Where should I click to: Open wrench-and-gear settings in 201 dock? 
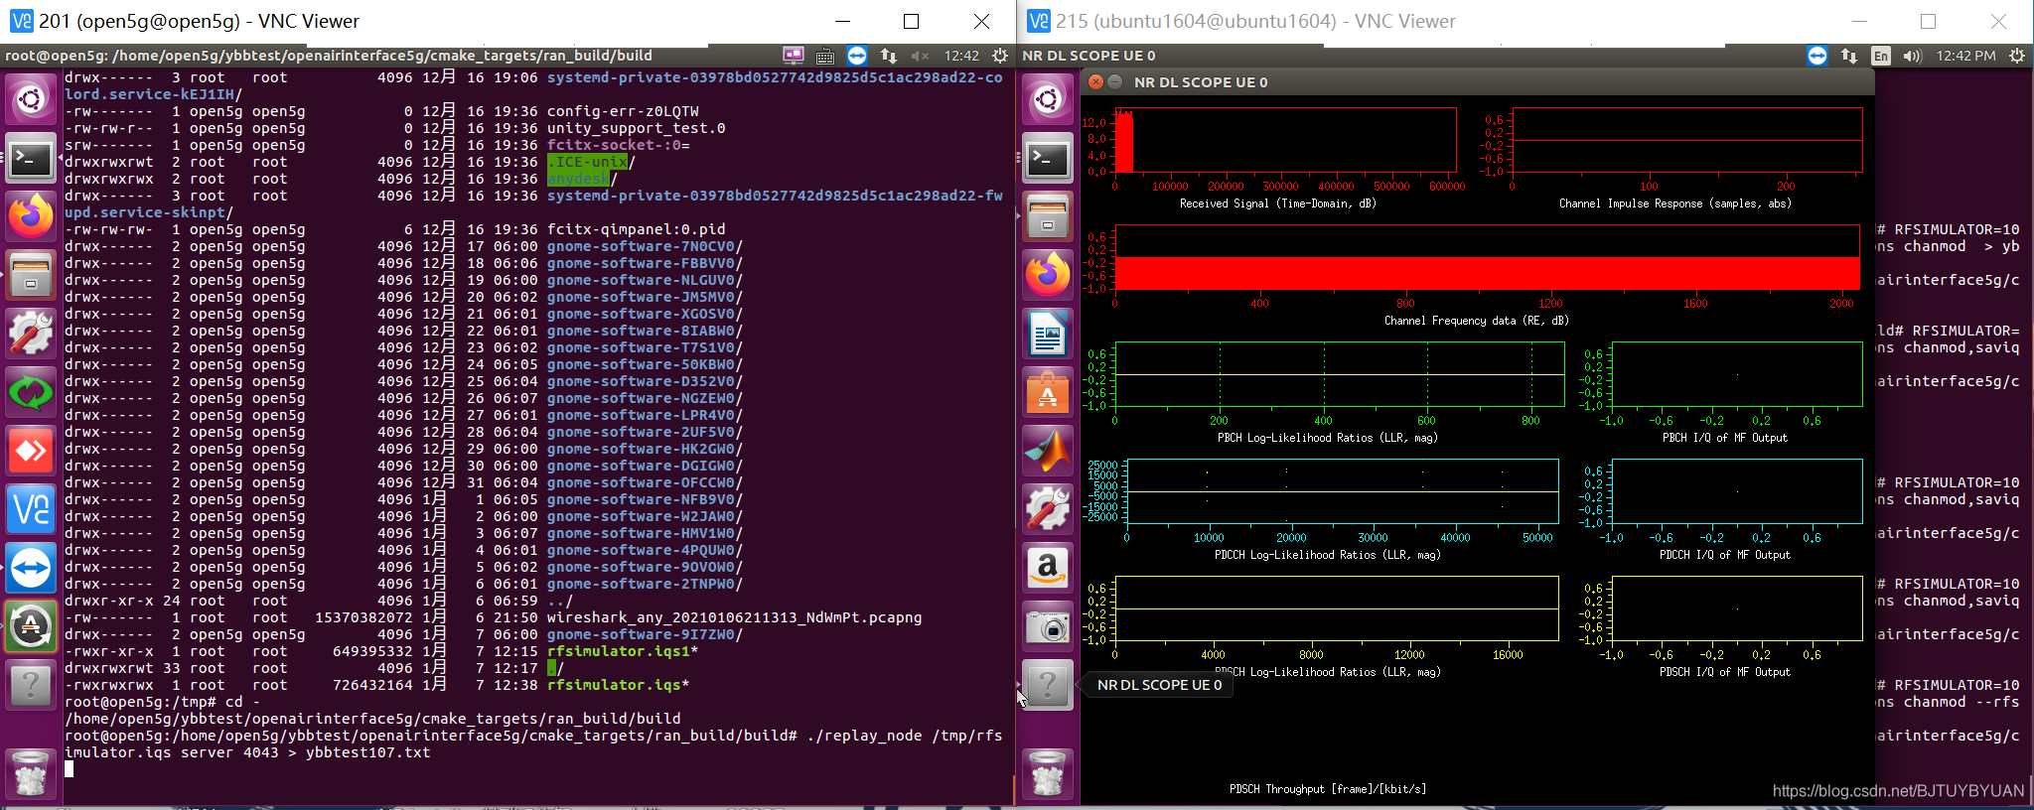click(31, 334)
